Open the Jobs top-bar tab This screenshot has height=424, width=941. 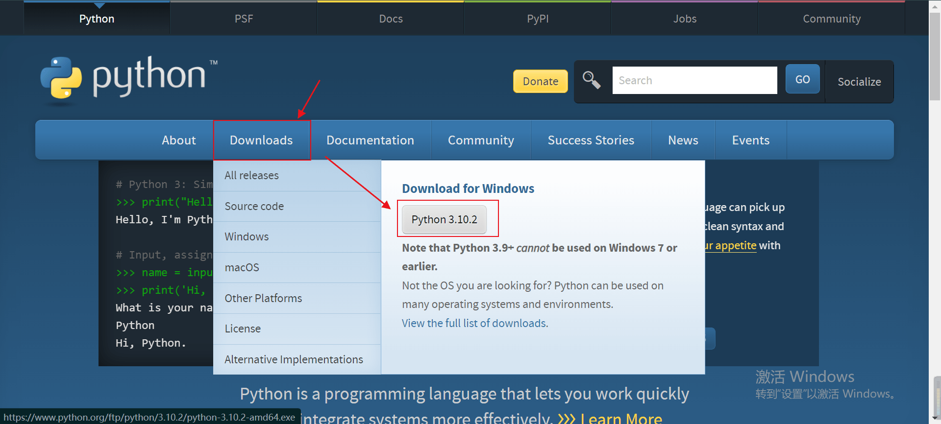click(685, 19)
